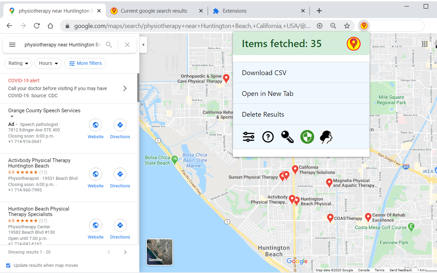Open Website for Activbody Physical Therapy
This screenshot has height=273, width=437.
[x=96, y=178]
